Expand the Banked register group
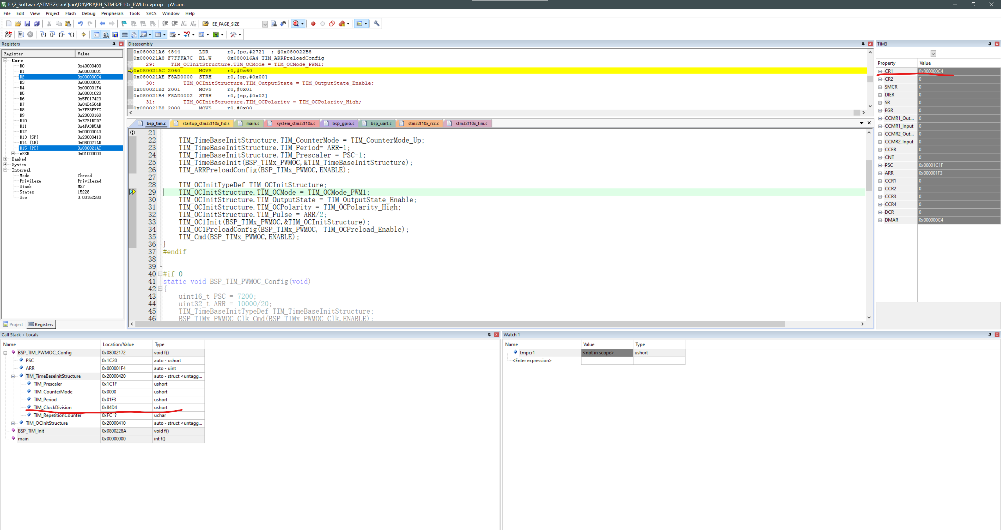 click(5, 159)
